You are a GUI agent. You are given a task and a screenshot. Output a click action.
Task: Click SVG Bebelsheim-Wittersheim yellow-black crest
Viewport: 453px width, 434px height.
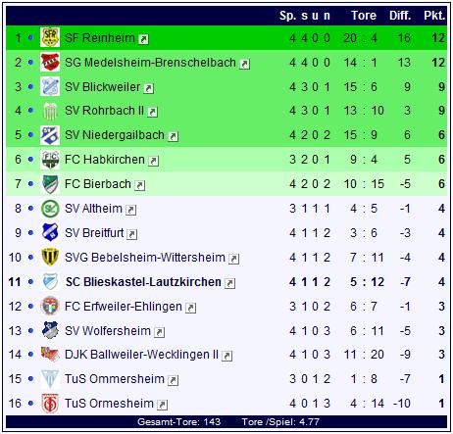pos(50,257)
